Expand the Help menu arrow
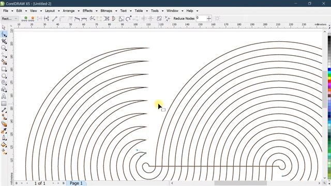Screen dimensions: 331x186 tap(197, 11)
